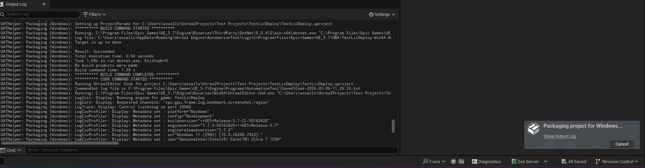Open the Filters dropdown arrow
This screenshot has height=168, width=645.
[x=104, y=15]
